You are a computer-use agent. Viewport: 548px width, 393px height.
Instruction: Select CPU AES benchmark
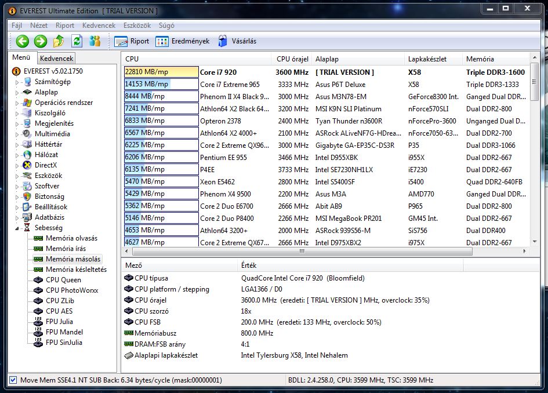tap(59, 311)
